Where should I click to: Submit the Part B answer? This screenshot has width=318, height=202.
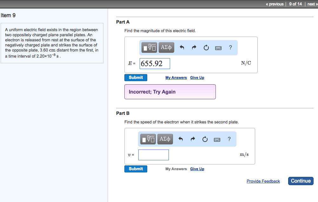tap(136, 169)
